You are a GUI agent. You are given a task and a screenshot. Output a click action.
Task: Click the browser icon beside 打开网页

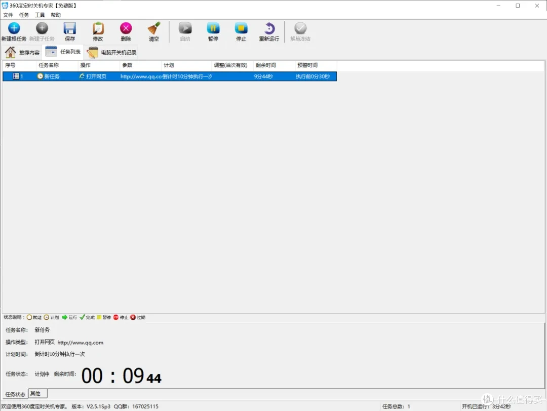coord(82,76)
